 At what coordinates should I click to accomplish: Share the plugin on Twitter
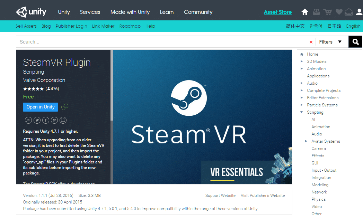[x=37, y=120]
